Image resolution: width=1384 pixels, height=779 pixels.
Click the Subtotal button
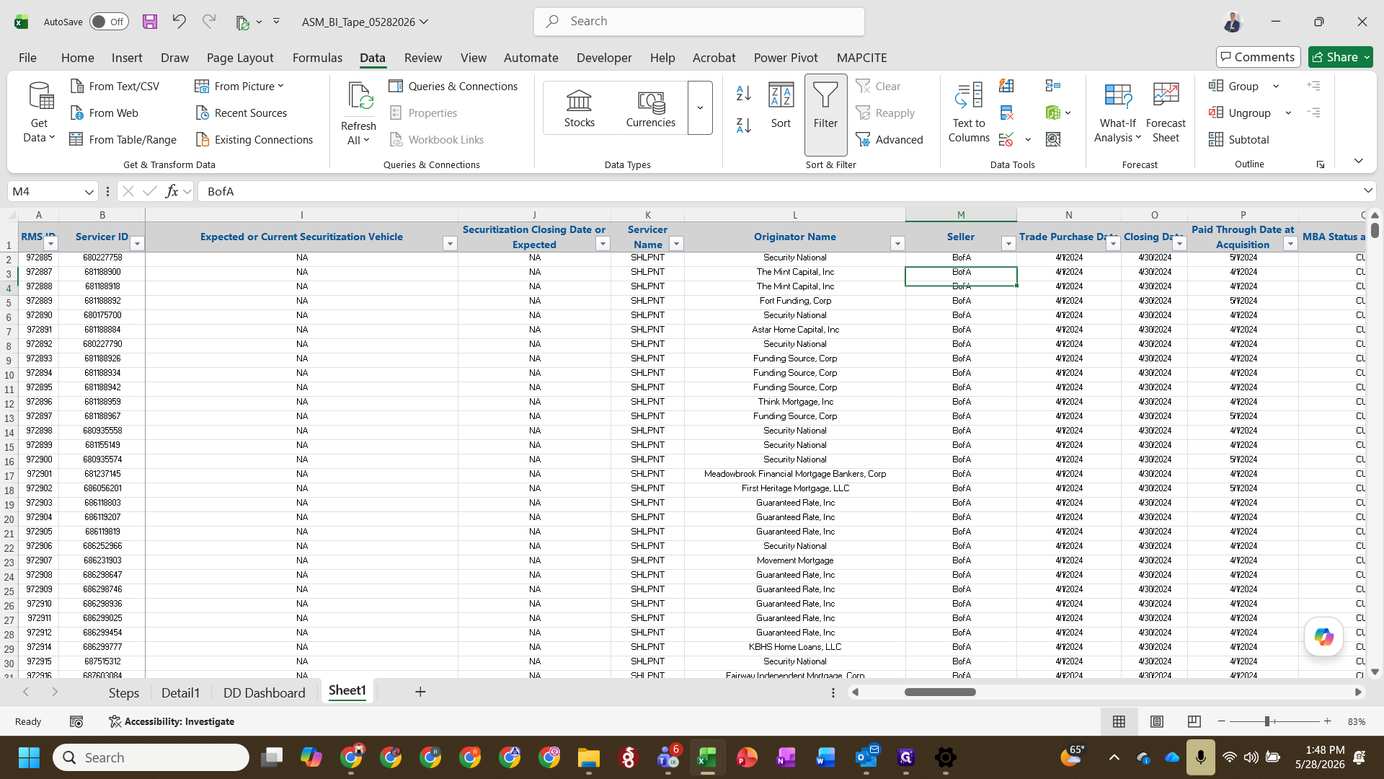point(1239,140)
